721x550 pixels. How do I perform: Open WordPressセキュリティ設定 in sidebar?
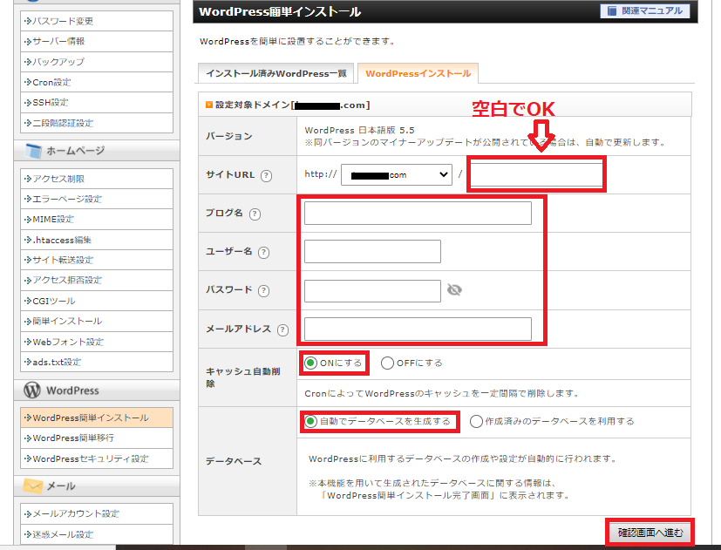[97, 458]
